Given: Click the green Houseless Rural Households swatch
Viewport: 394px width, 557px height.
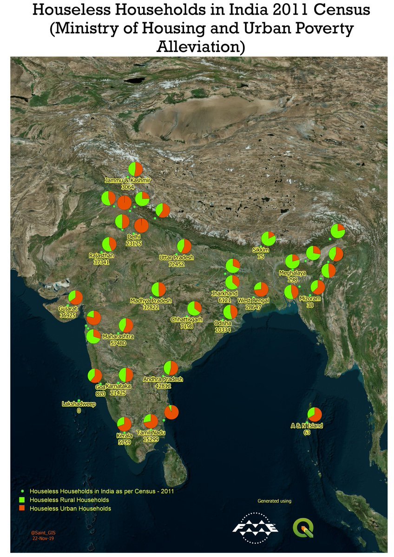Looking at the screenshot, I should (22, 500).
